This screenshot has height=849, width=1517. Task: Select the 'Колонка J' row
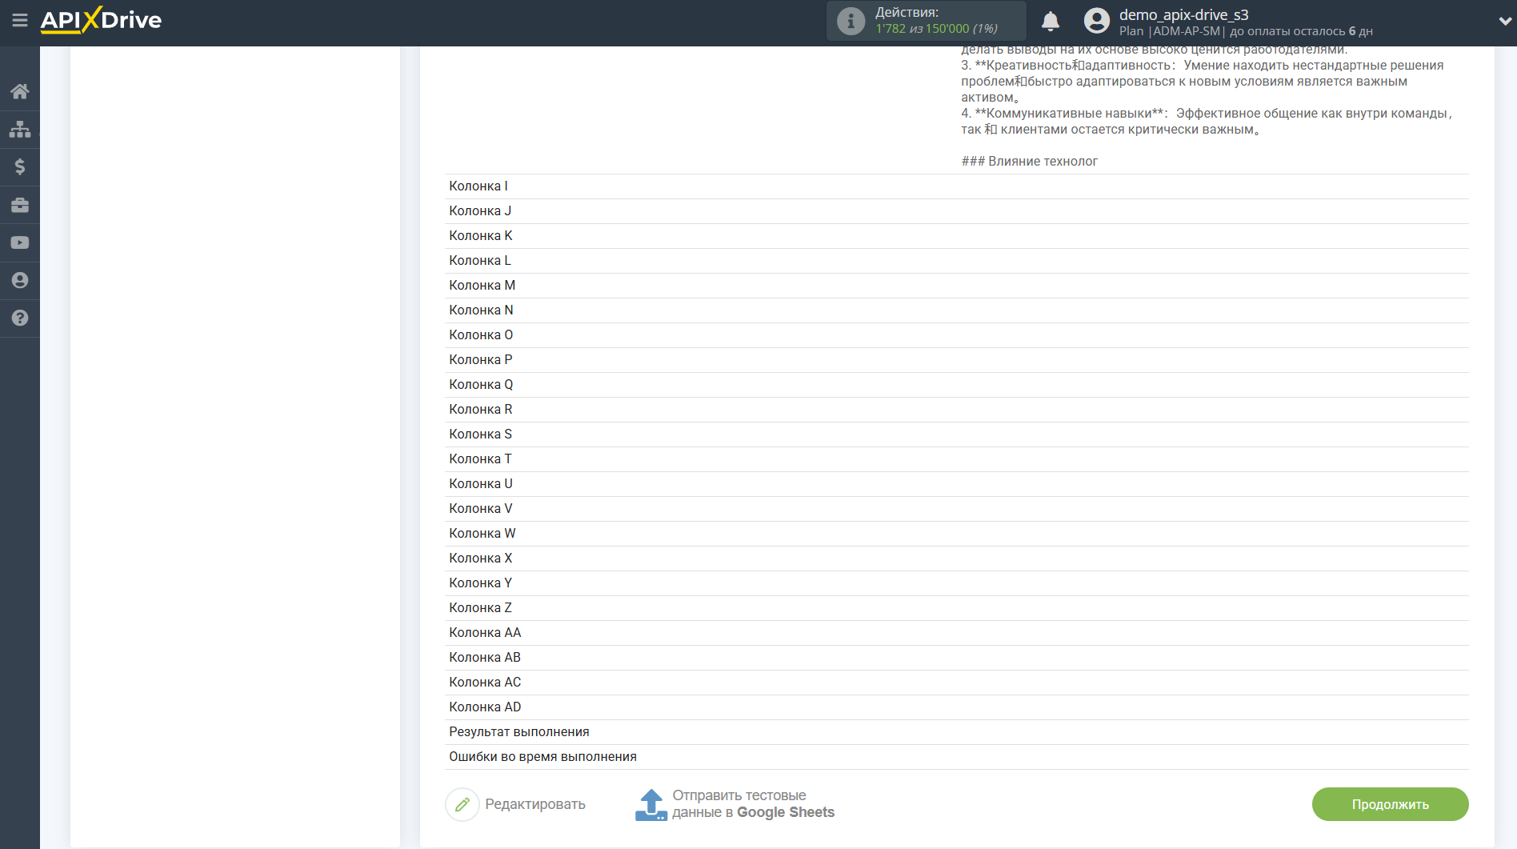coord(956,211)
